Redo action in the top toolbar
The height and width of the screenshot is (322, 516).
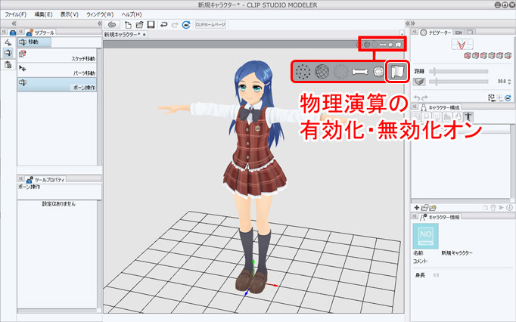click(175, 25)
